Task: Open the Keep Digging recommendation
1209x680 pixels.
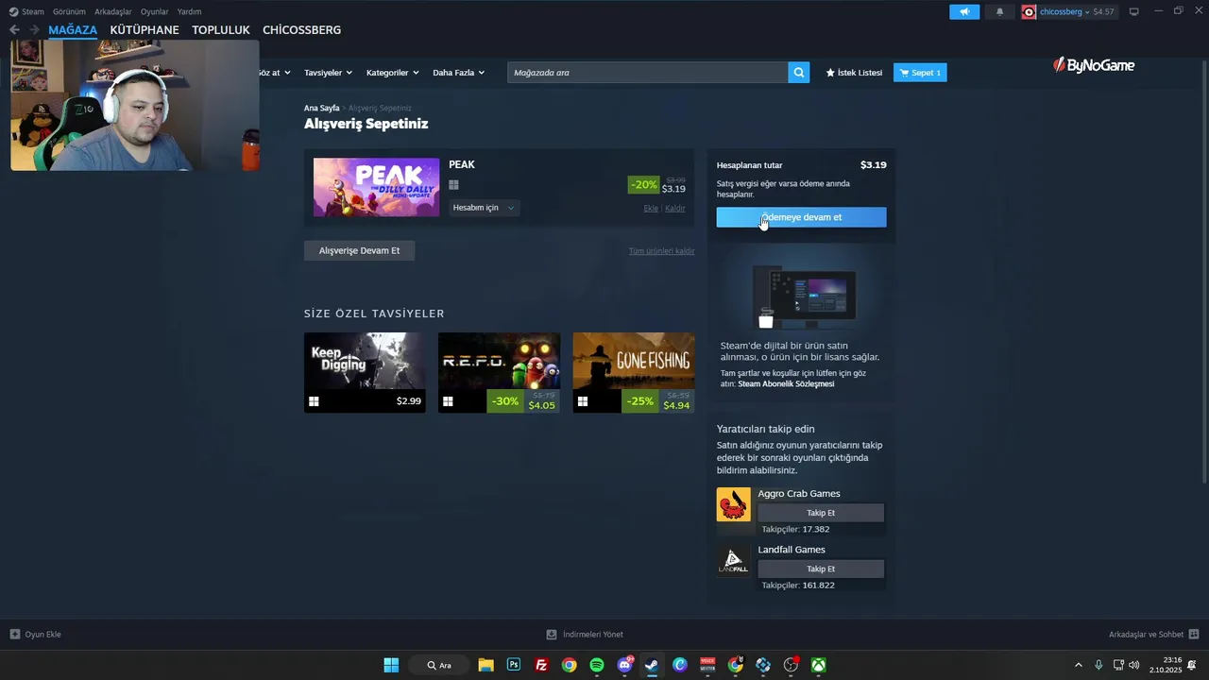Action: click(x=365, y=372)
